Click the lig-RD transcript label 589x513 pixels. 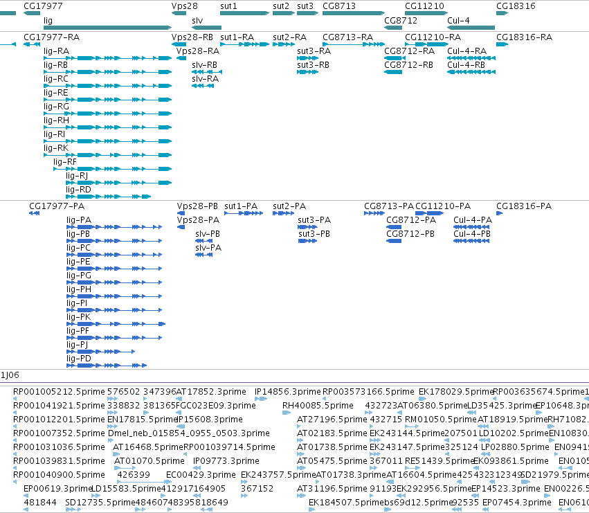click(78, 190)
